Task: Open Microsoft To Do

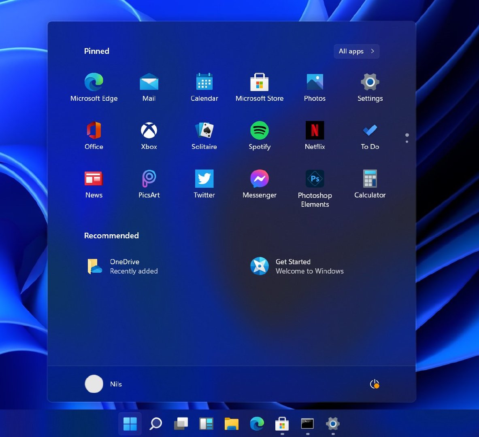Action: click(370, 136)
